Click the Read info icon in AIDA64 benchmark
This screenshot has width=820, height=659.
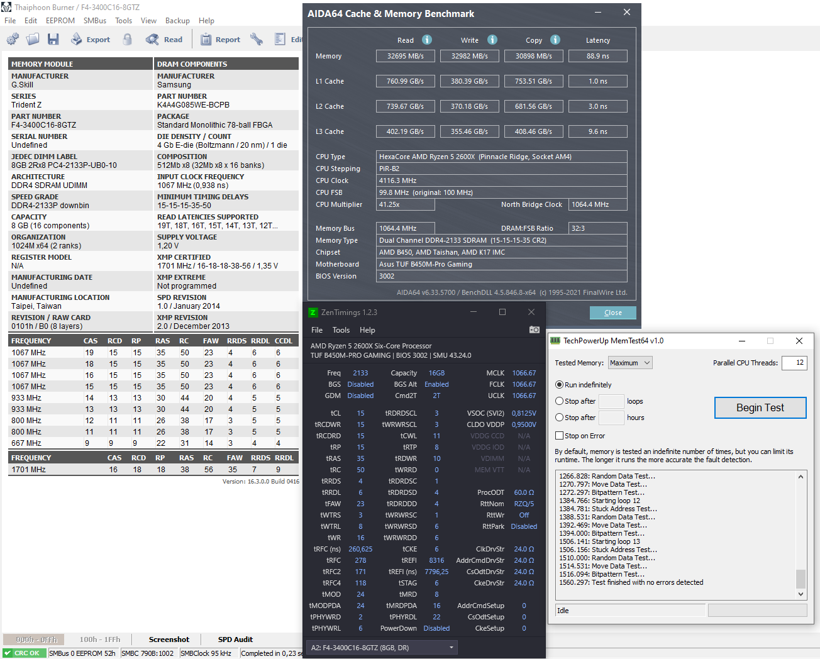427,40
